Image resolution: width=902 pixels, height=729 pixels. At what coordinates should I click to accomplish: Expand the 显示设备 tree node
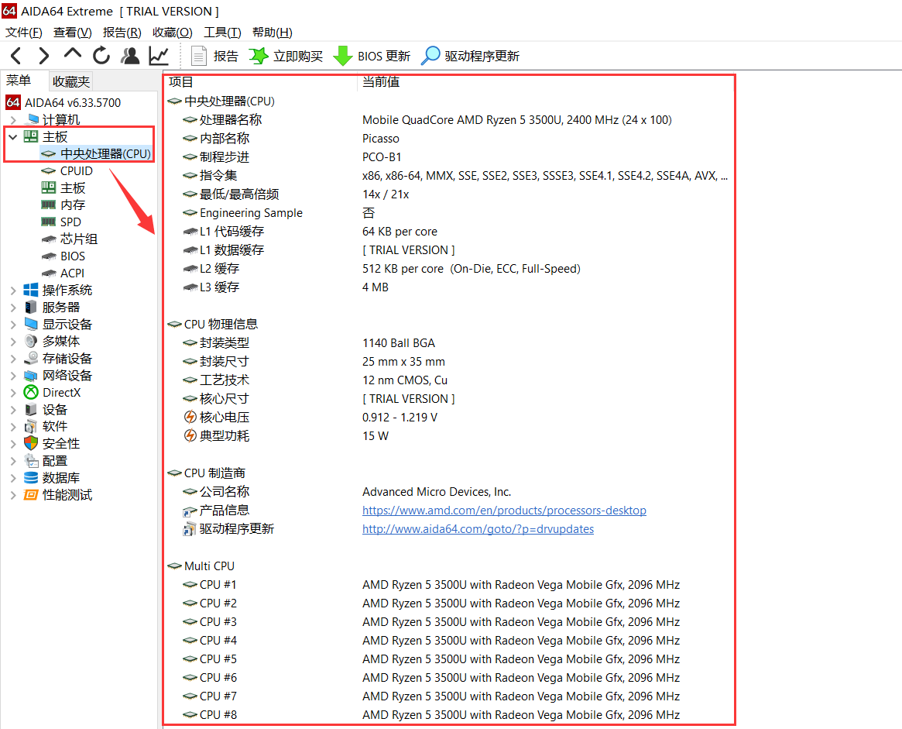coord(12,324)
